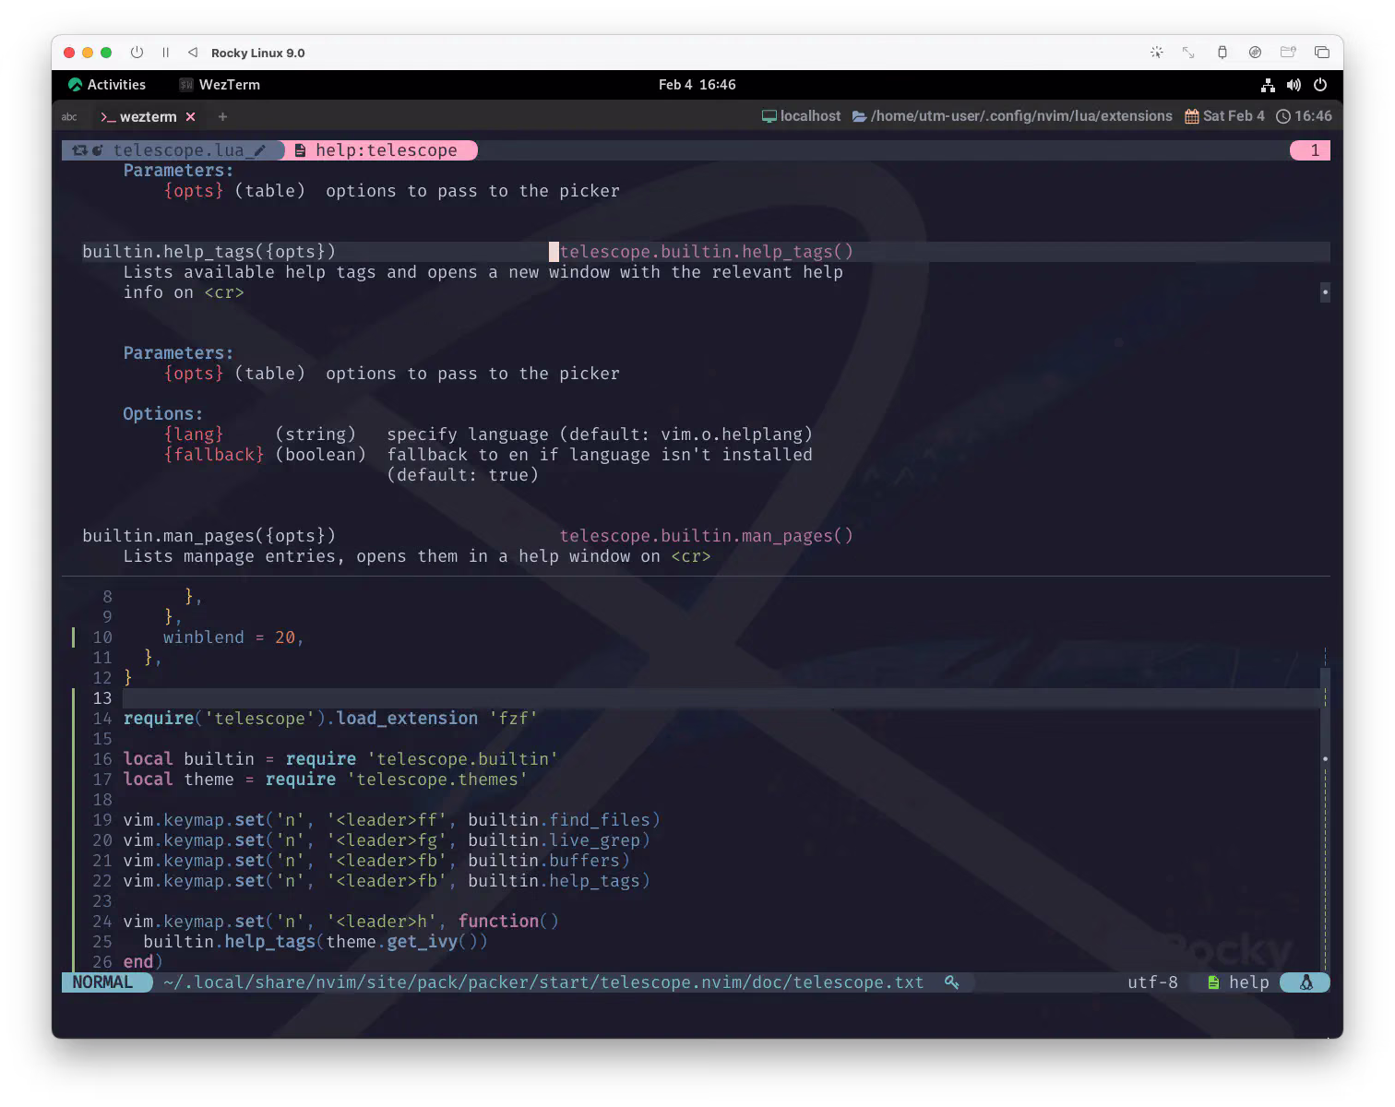This screenshot has height=1107, width=1395.
Task: Open the UTM USB devices icon
Action: 1222,53
